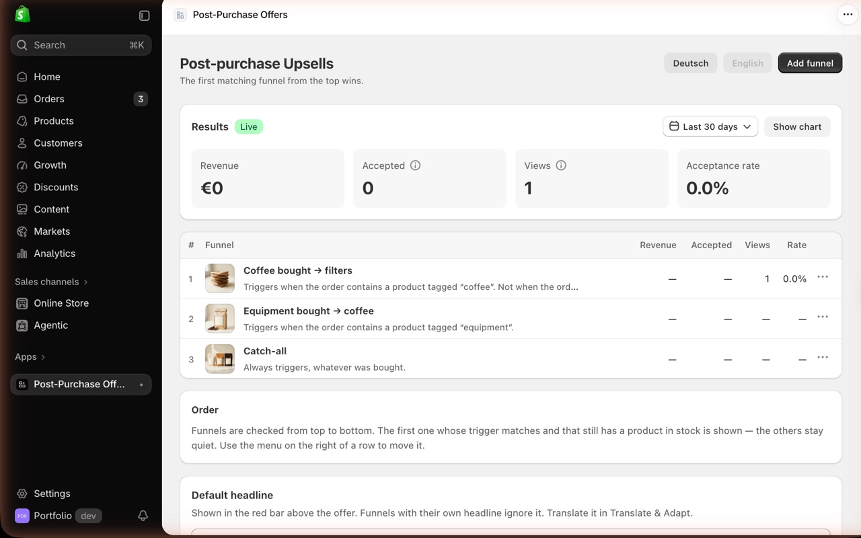Open the Last 30 days dropdown
The width and height of the screenshot is (861, 538).
710,126
